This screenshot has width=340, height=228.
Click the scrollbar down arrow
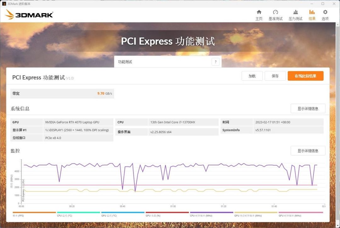[337, 225]
